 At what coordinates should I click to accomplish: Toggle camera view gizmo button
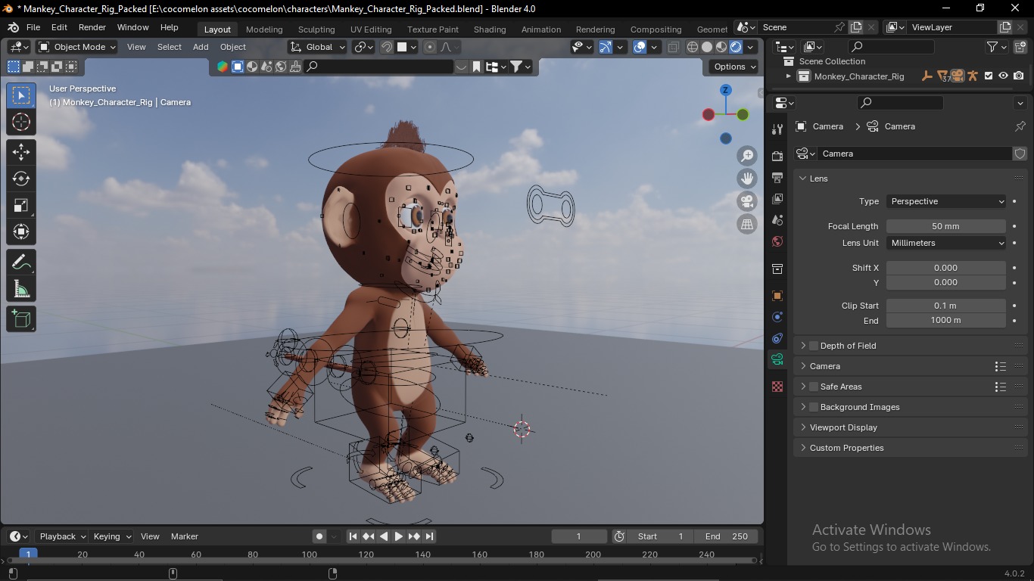[747, 201]
